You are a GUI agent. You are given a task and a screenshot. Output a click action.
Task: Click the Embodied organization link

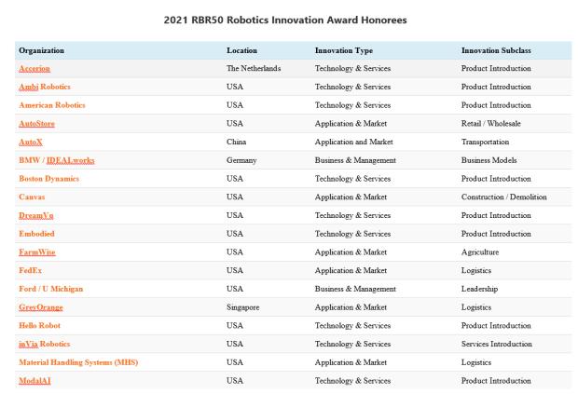[x=37, y=233]
